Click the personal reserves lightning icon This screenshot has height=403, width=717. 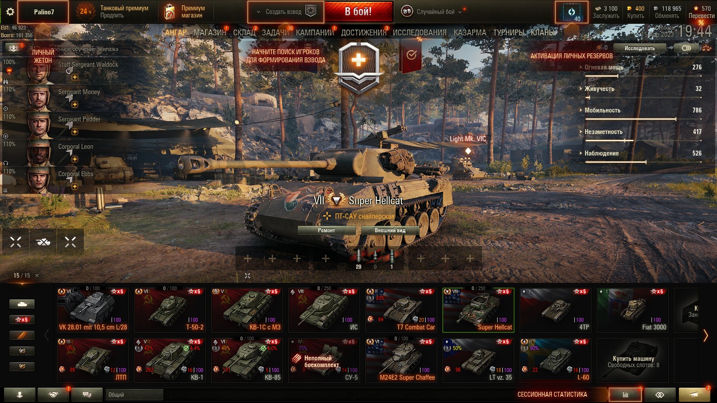pos(571,12)
